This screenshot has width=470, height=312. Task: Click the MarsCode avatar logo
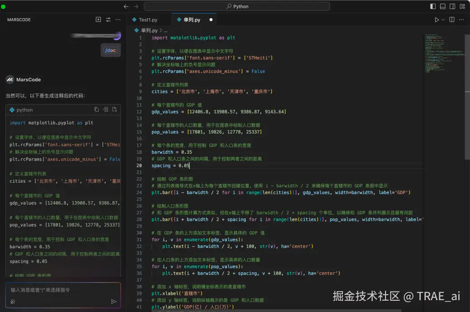(10, 80)
